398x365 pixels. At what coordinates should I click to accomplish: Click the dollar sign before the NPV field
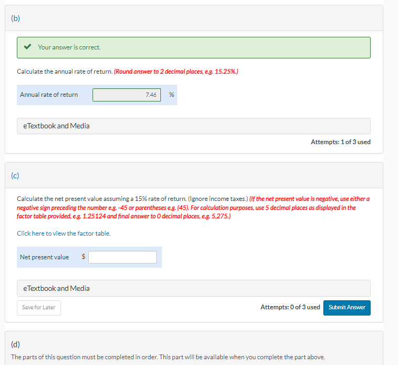pos(83,257)
